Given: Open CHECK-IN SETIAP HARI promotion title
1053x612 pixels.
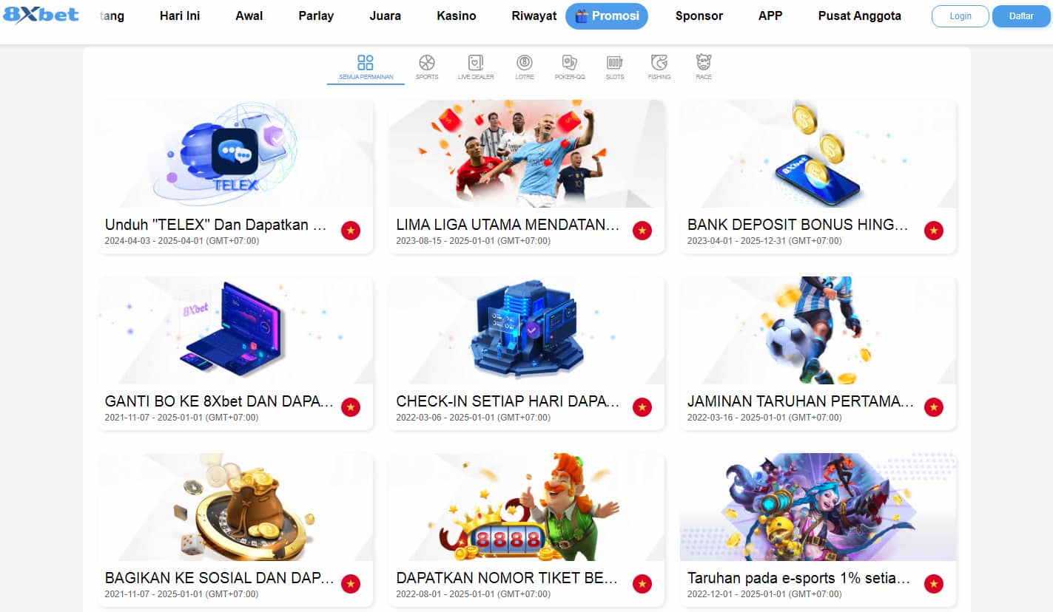Looking at the screenshot, I should pyautogui.click(x=508, y=401).
